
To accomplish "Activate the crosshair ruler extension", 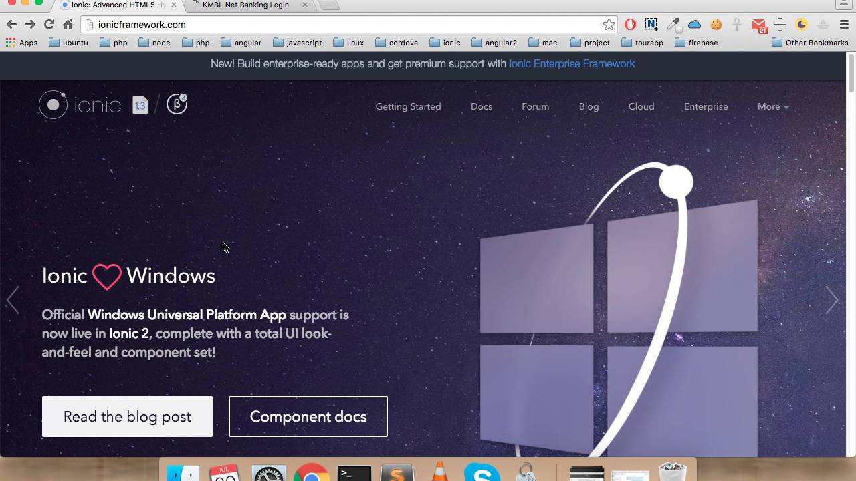I will click(780, 25).
